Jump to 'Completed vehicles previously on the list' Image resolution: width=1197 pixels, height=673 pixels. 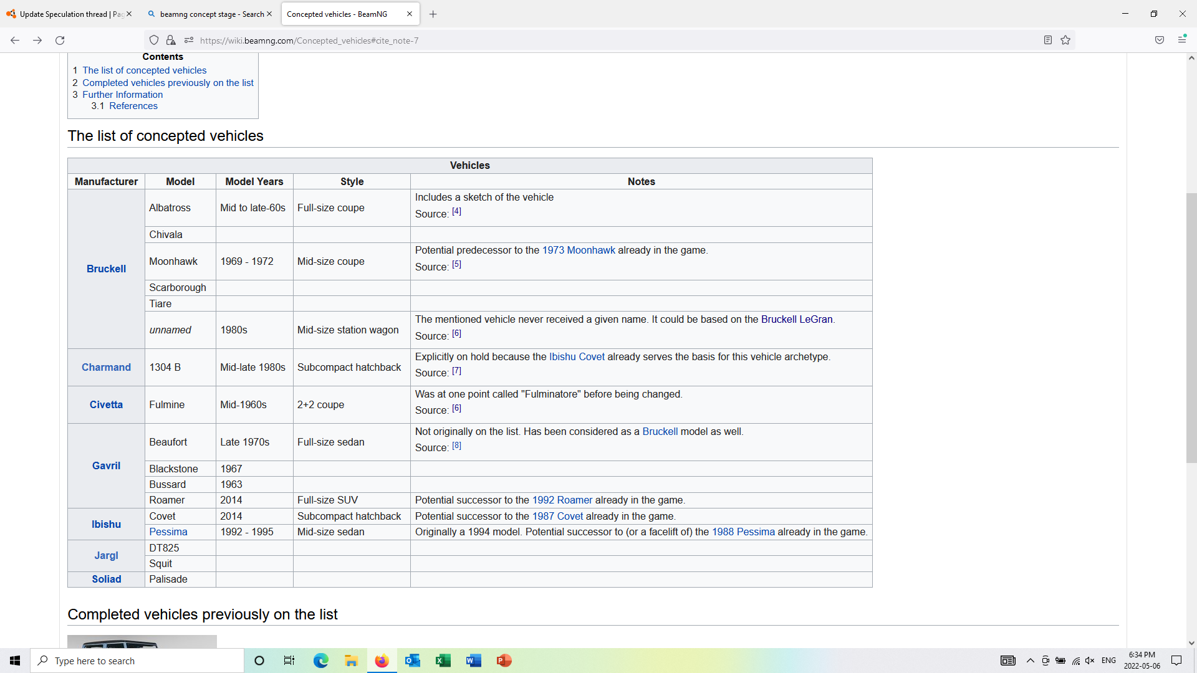click(168, 83)
